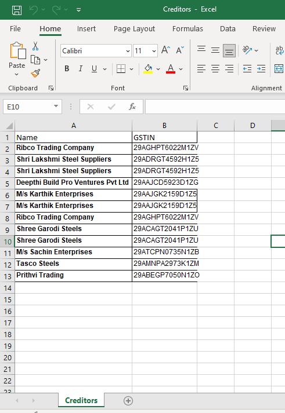Click the Cut scissors icon

click(35, 46)
